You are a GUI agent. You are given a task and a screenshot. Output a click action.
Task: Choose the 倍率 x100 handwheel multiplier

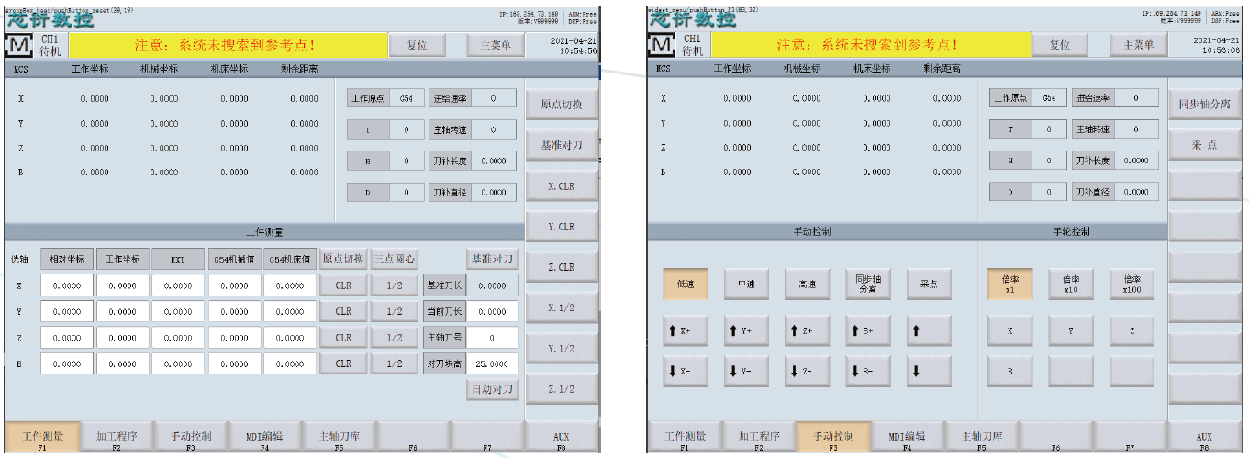tap(1132, 285)
